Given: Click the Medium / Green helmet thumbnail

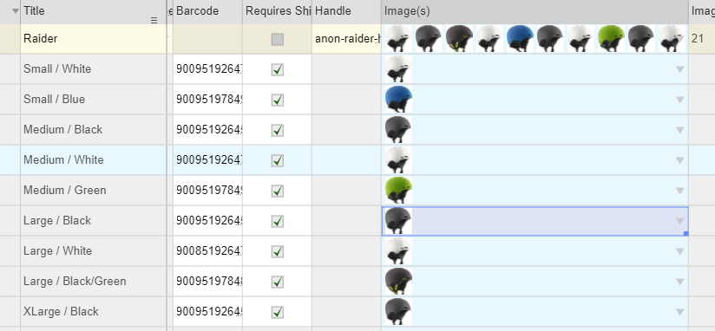Looking at the screenshot, I should 398,191.
